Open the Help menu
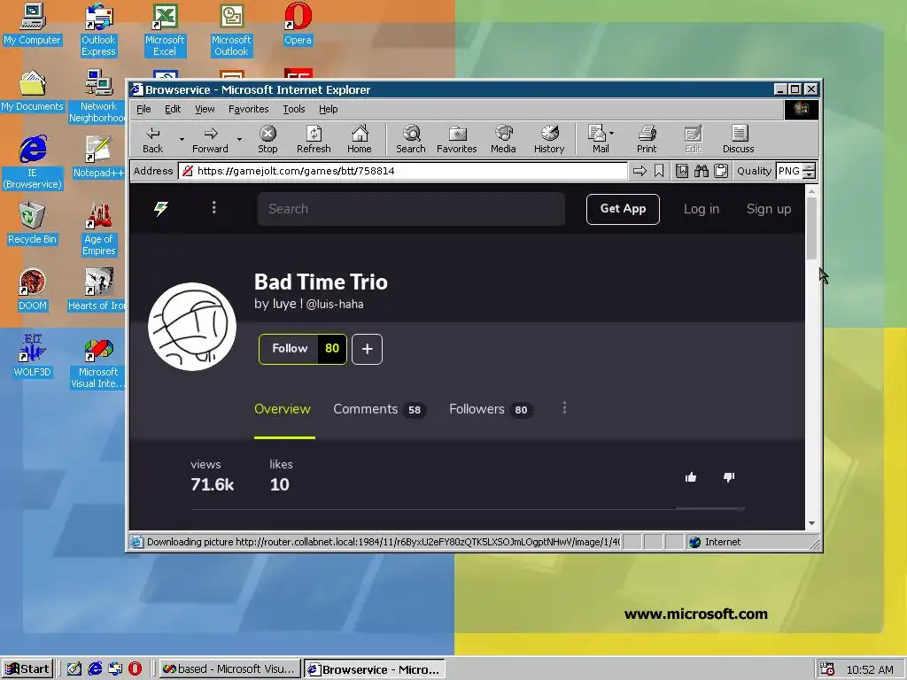This screenshot has width=907, height=680. [x=328, y=109]
